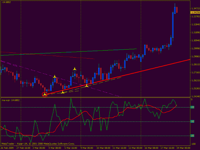200x150 pixels.
Task: Click the 26 Feb 2009 date label
Action: [7, 148]
